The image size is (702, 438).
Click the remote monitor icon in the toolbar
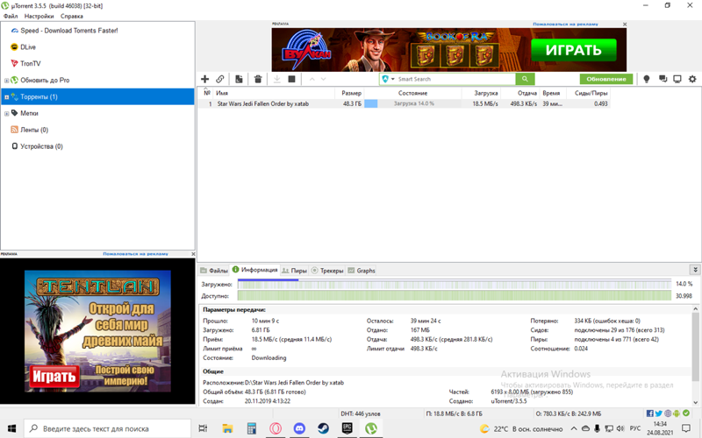677,79
